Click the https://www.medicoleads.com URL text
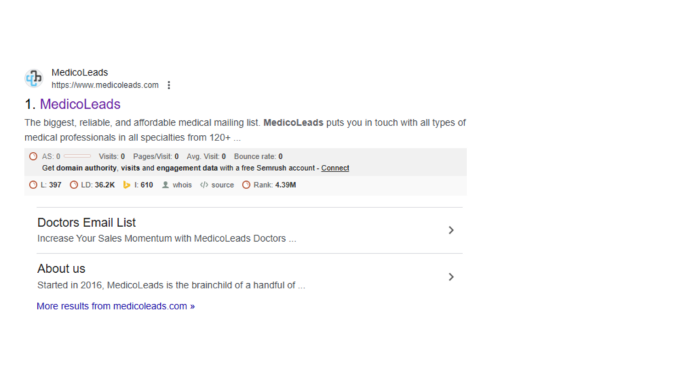The height and width of the screenshot is (389, 692). coord(105,85)
